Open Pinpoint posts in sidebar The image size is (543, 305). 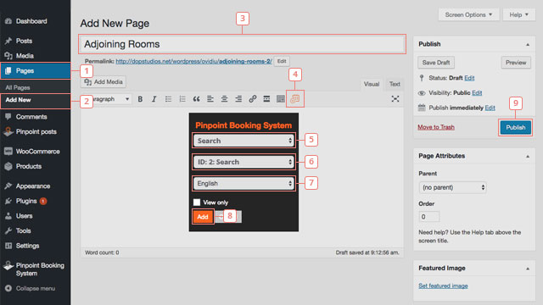36,132
